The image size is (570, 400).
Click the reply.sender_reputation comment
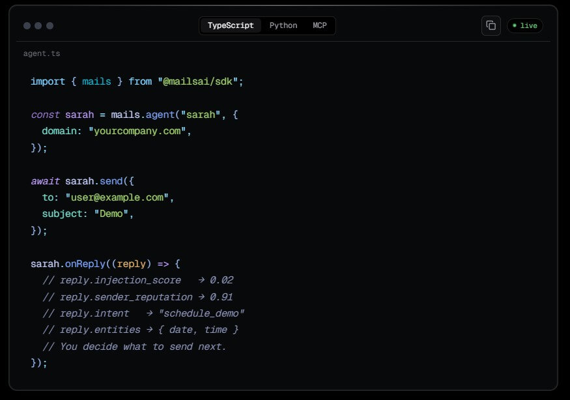pyautogui.click(x=137, y=297)
